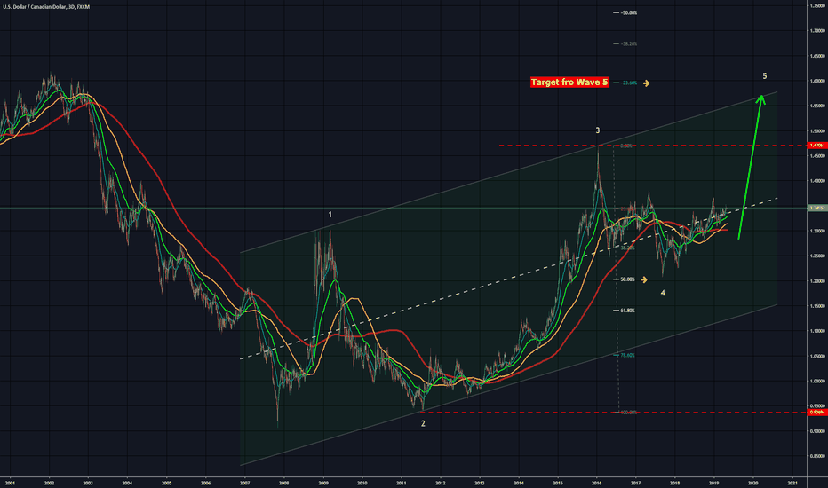Click the 2013 year label on time axis

pos(480,483)
